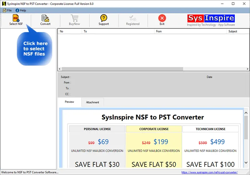Sort by the From column header

coord(190,31)
